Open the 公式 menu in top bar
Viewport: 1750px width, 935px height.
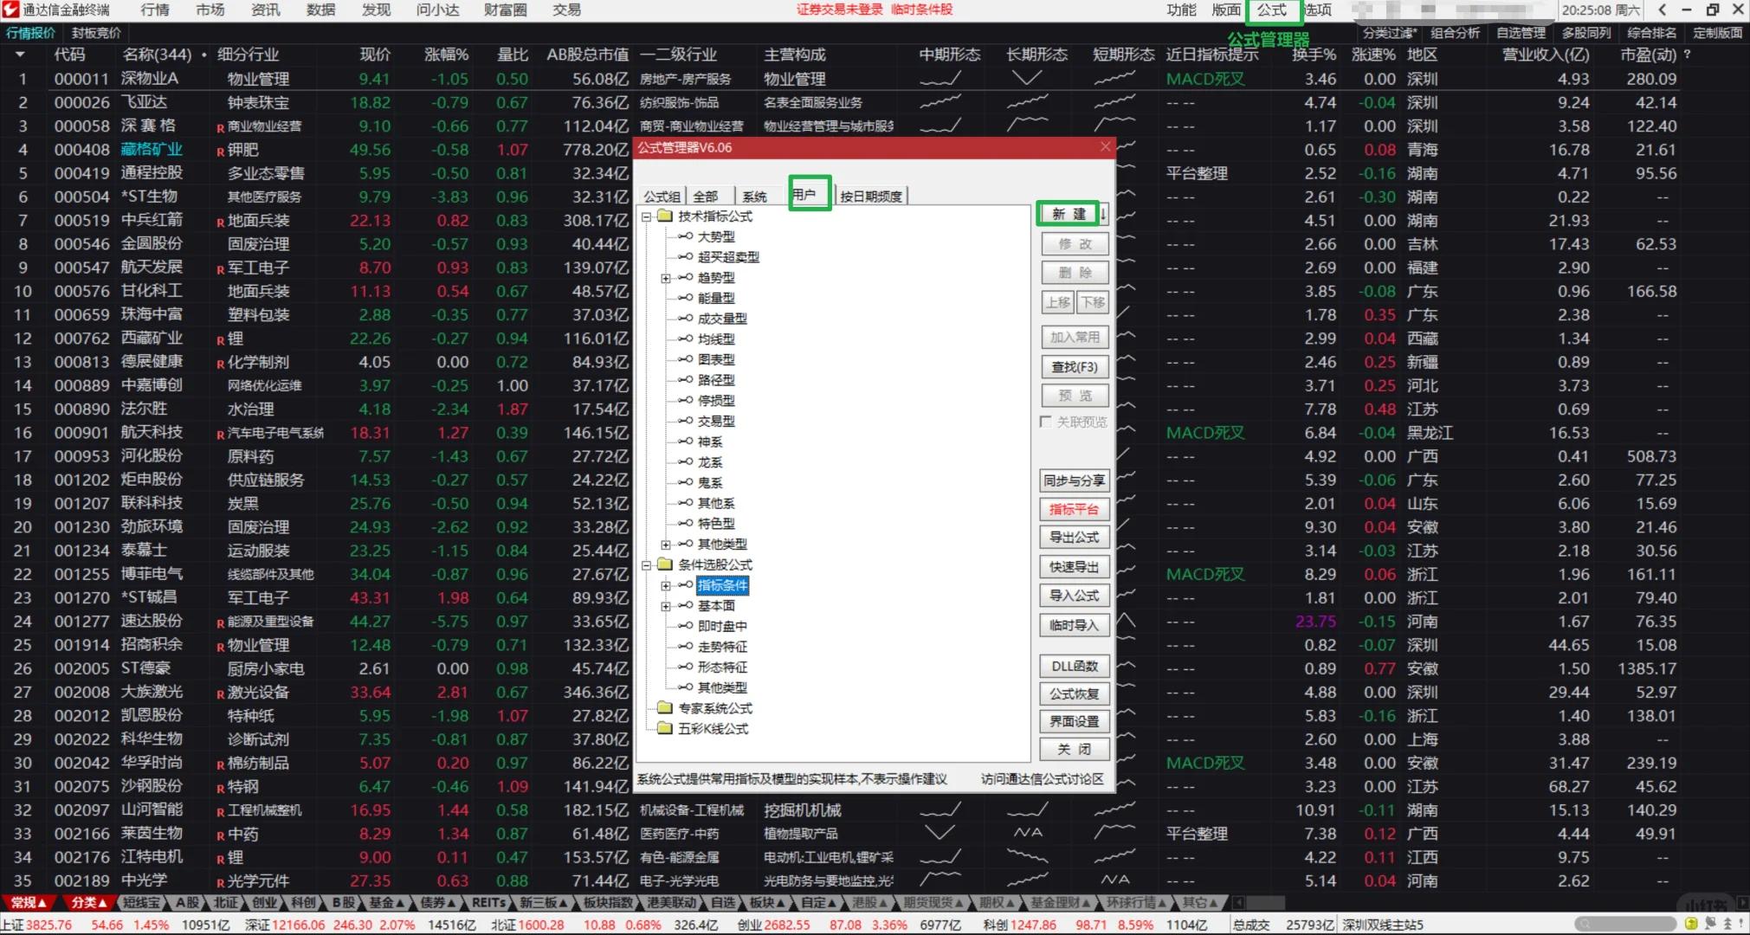tap(1272, 10)
